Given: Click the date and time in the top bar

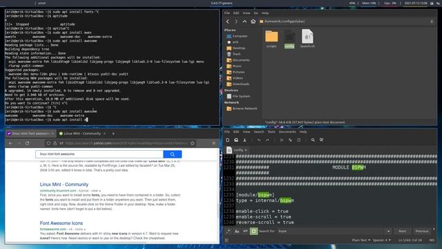Looking at the screenshot, I should point(416,3).
